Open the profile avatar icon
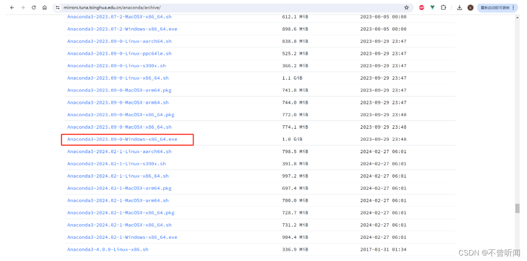The height and width of the screenshot is (261, 527). pos(470,7)
